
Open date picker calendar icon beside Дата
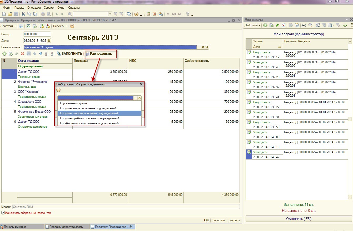(49, 41)
